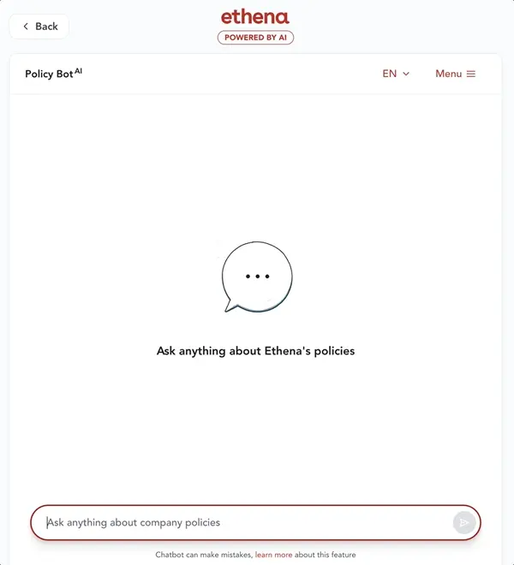The height and width of the screenshot is (565, 514).
Task: Click the Powered by AI badge
Action: 255,38
